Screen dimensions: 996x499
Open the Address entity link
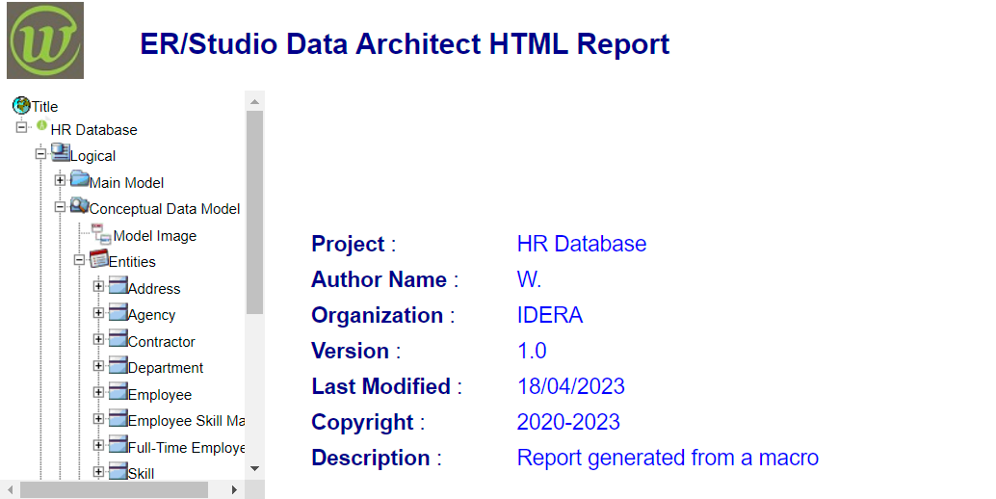coord(154,289)
